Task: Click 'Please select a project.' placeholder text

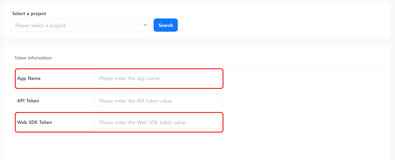Action: tap(41, 25)
